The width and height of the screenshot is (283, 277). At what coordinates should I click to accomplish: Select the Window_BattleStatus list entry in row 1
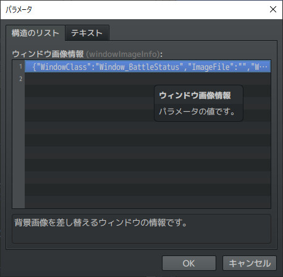point(148,67)
